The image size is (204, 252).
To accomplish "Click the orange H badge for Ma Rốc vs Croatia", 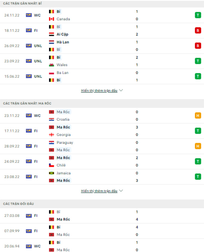I will tap(198, 115).
